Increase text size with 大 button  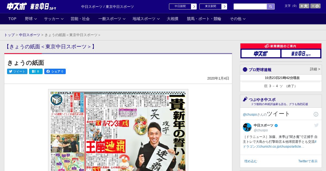point(304,6)
